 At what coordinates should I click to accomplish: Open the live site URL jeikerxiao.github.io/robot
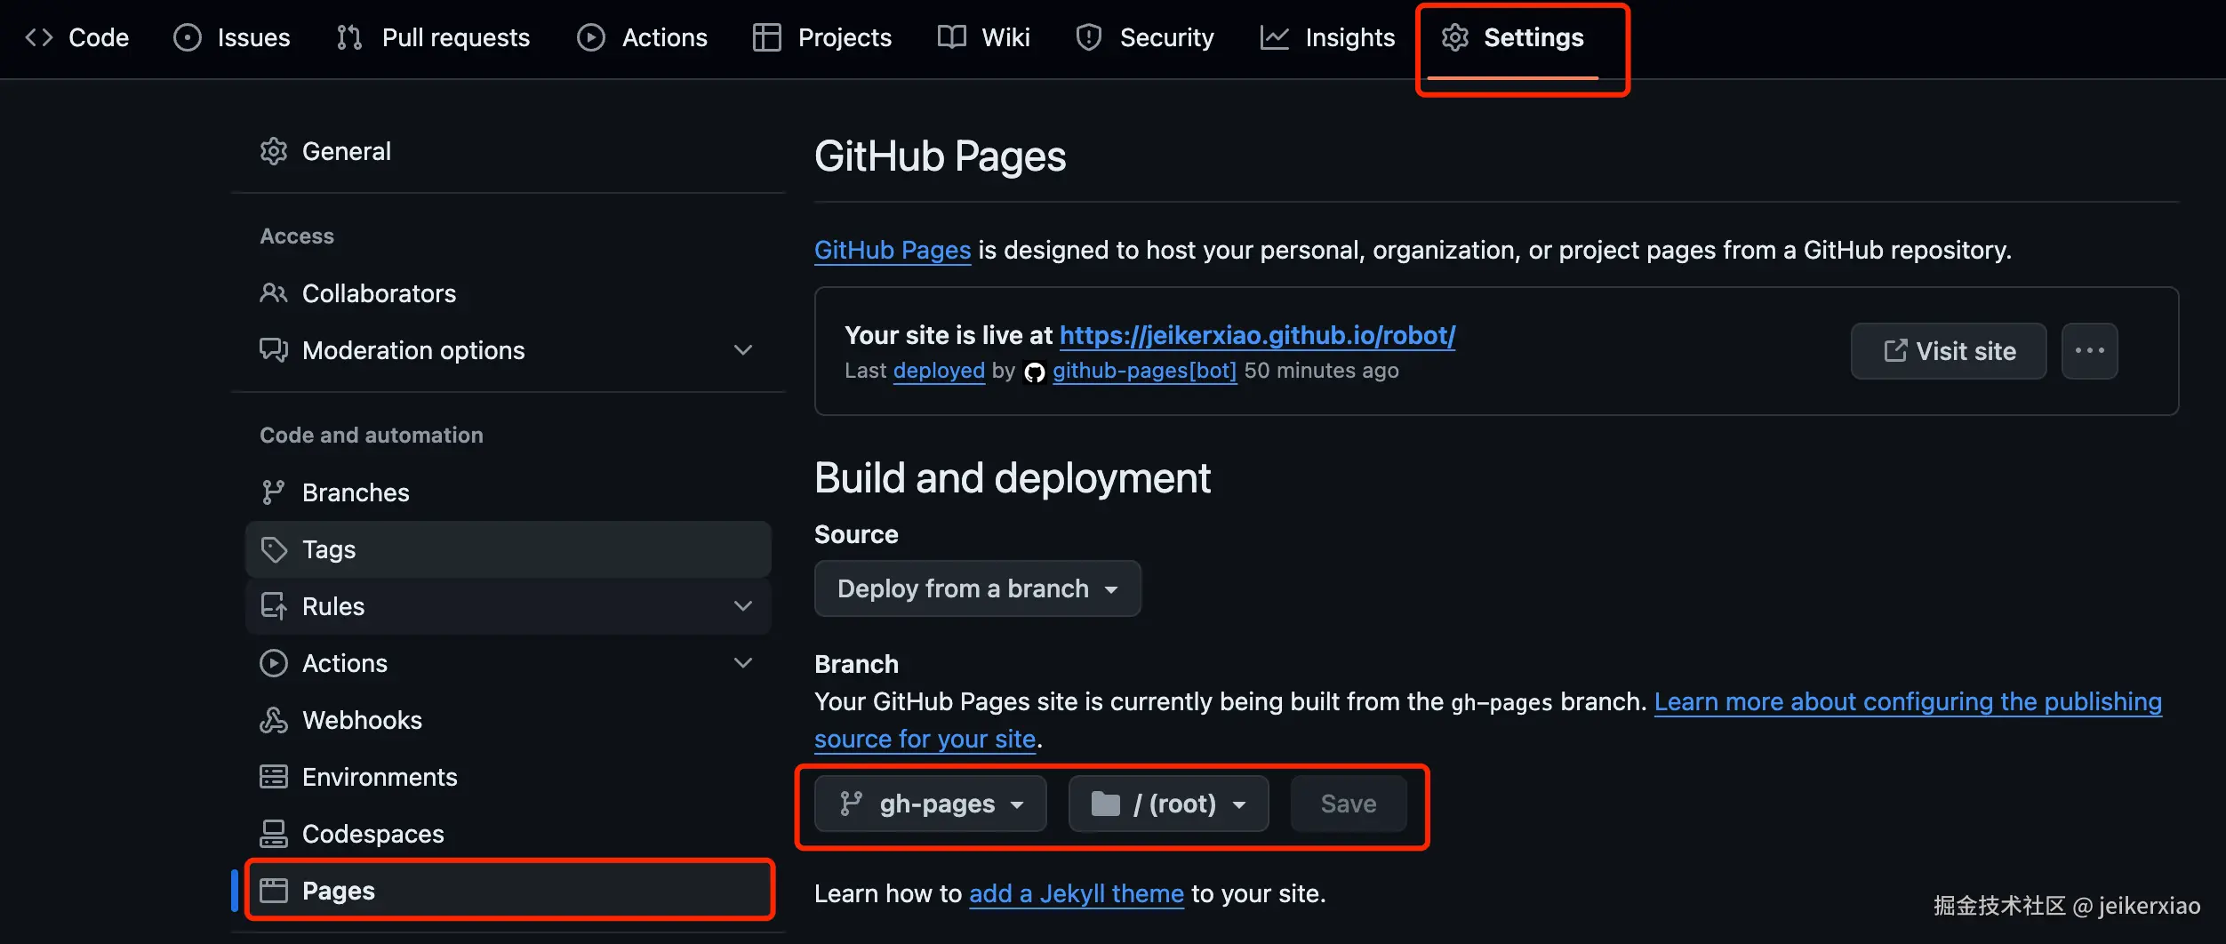click(x=1257, y=335)
